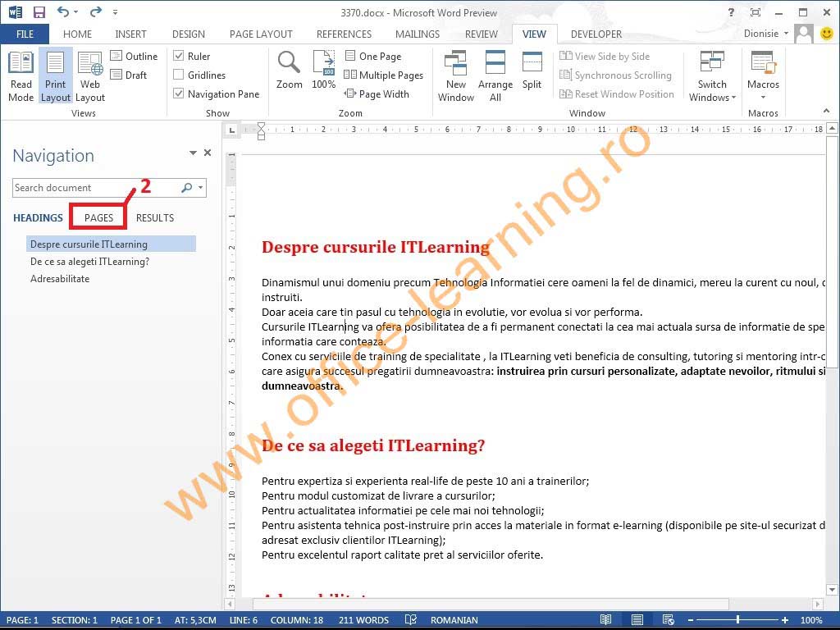Open Switch Windows dropdown
840x630 pixels.
[712, 76]
